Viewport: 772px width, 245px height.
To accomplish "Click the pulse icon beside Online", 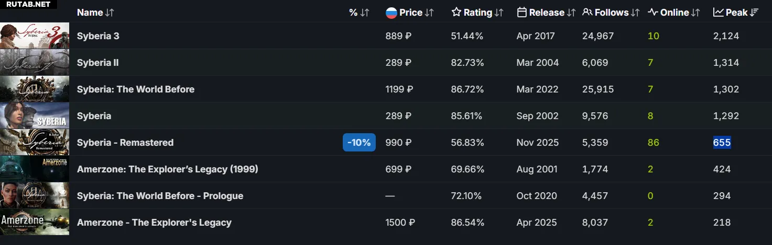I will click(653, 13).
